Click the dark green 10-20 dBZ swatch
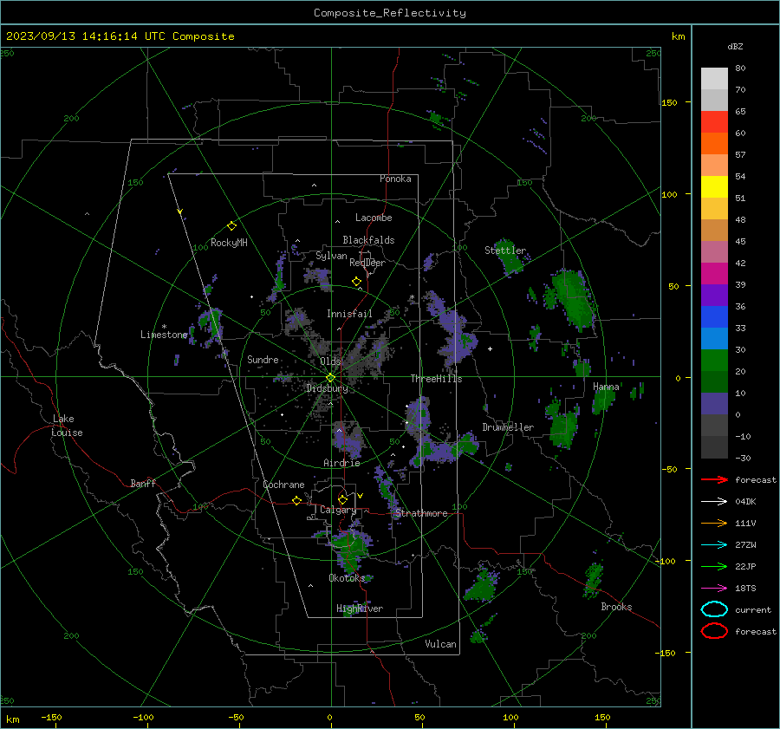The image size is (780, 729). pyautogui.click(x=714, y=382)
